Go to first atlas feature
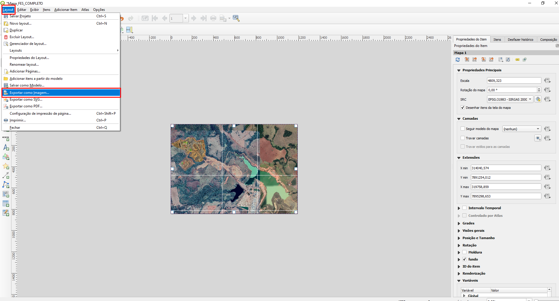This screenshot has width=559, height=301. (155, 18)
